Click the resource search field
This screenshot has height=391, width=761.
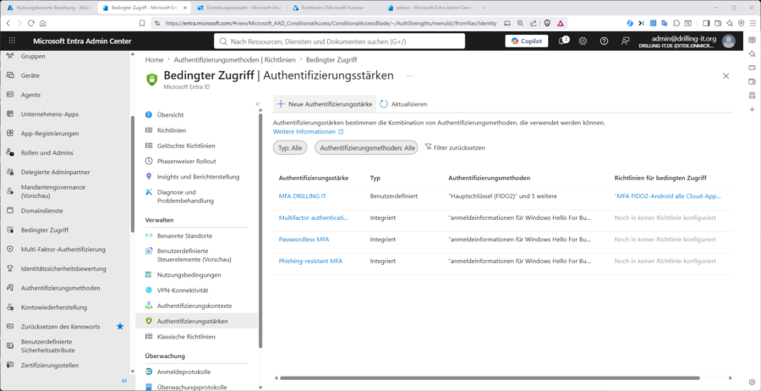339,41
